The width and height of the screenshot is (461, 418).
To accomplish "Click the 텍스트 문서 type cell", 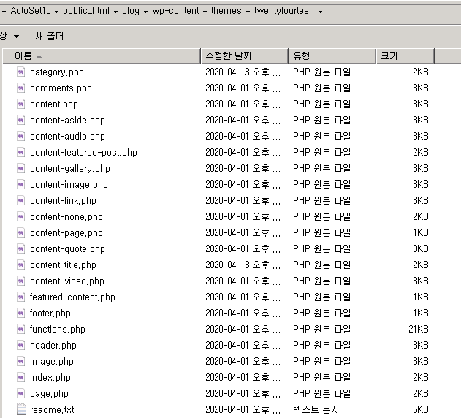I will (x=316, y=409).
